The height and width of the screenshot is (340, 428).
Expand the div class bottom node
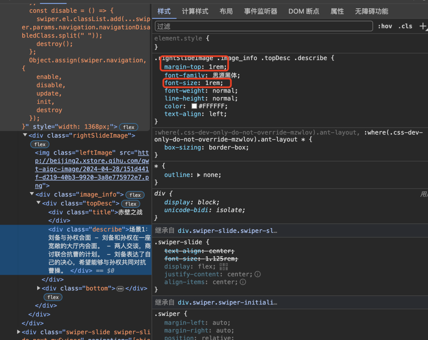click(x=38, y=288)
